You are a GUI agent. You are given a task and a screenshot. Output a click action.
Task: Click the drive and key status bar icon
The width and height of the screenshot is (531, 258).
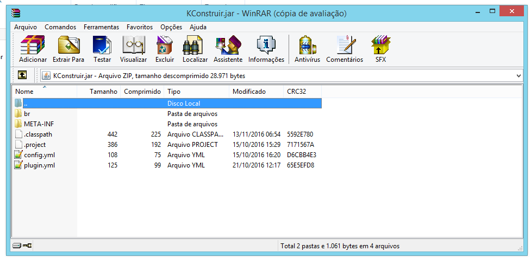[22, 246]
